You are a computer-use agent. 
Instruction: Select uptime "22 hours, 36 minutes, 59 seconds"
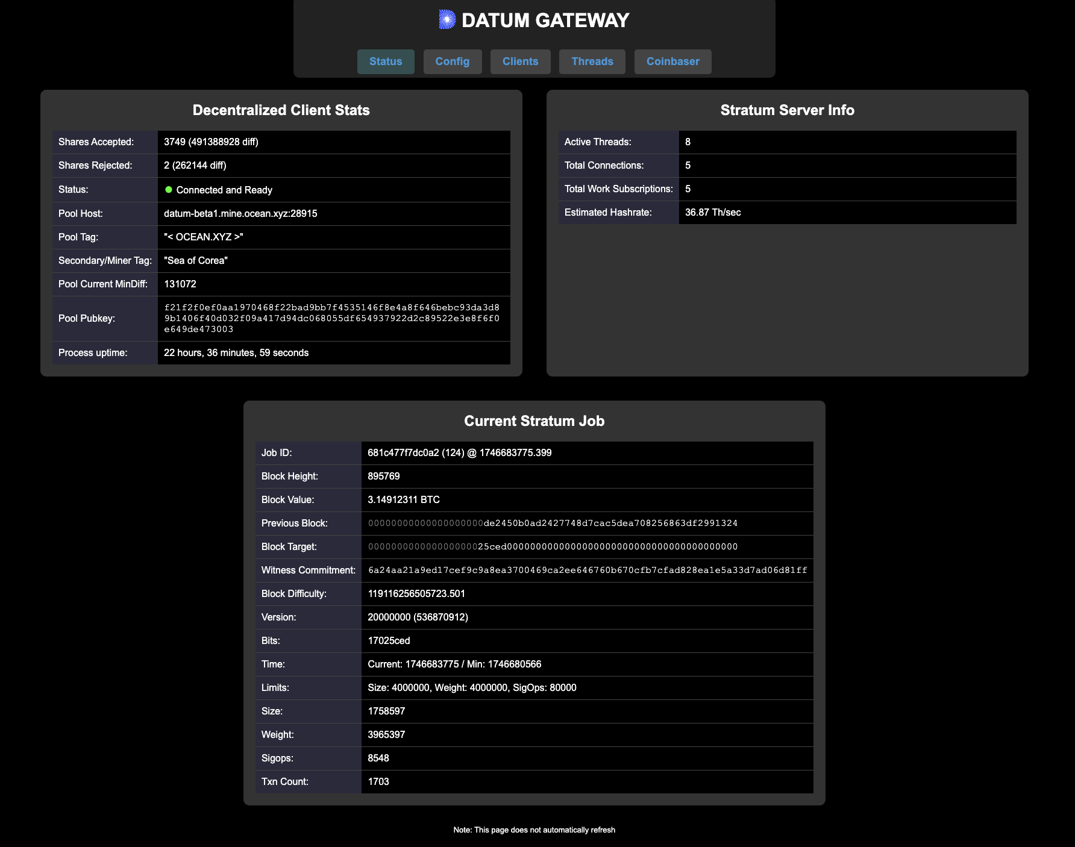point(236,353)
